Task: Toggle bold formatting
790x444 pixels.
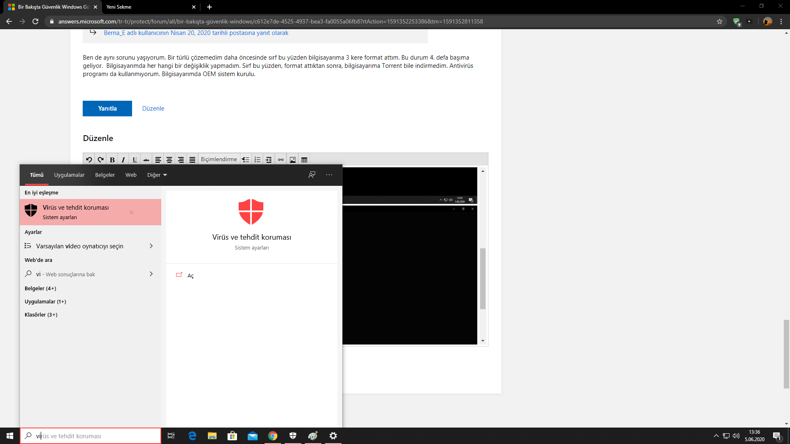Action: tap(112, 160)
